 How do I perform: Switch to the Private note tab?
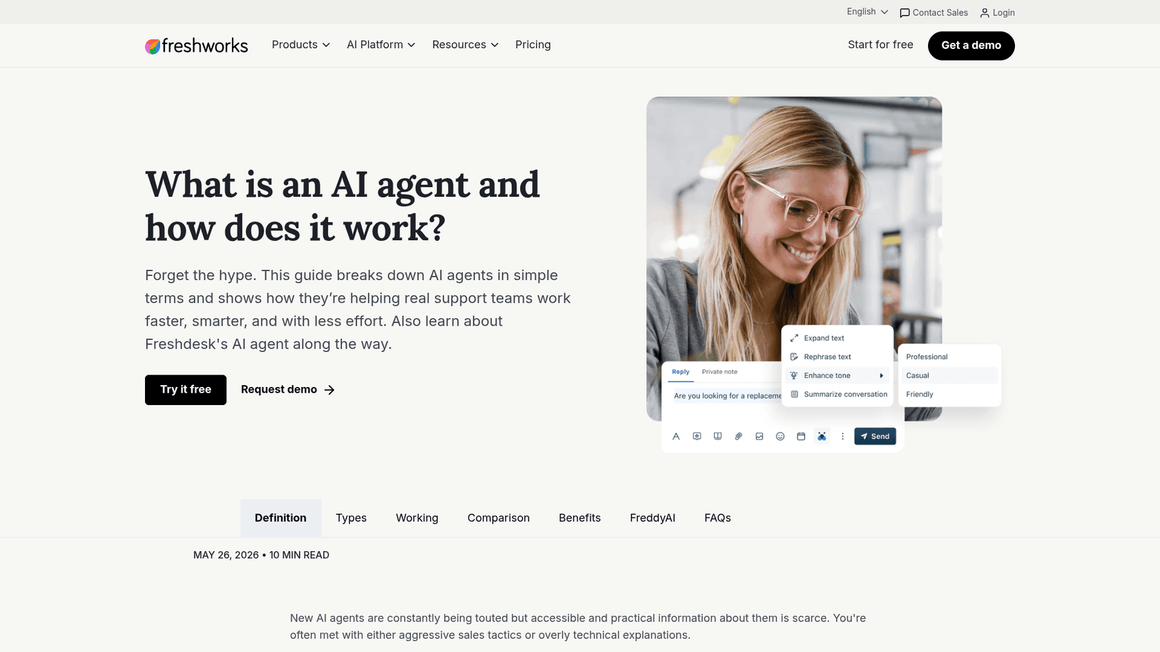point(719,372)
